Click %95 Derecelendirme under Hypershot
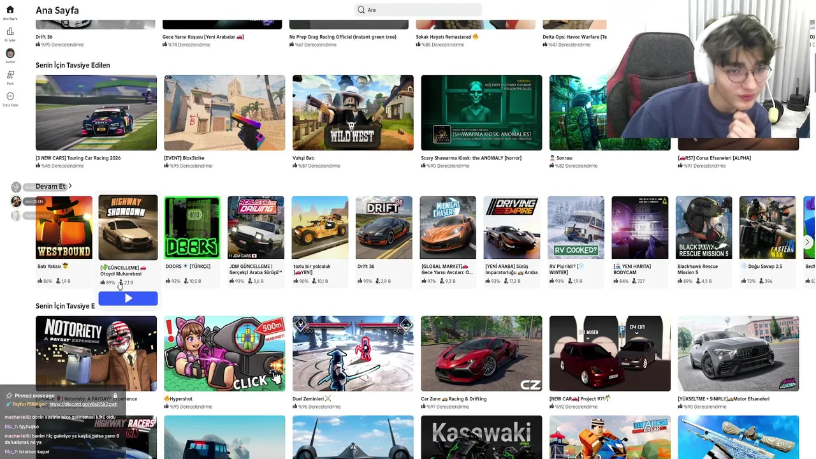 (x=190, y=407)
